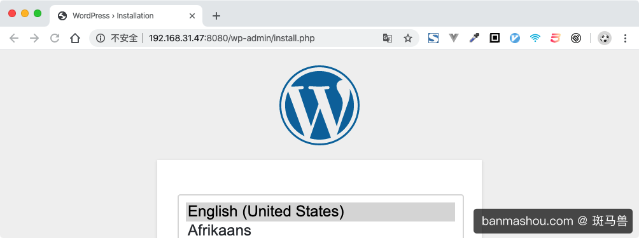Screen dimensions: 639x238
Task: Reload the install.php page
Action: (x=55, y=38)
